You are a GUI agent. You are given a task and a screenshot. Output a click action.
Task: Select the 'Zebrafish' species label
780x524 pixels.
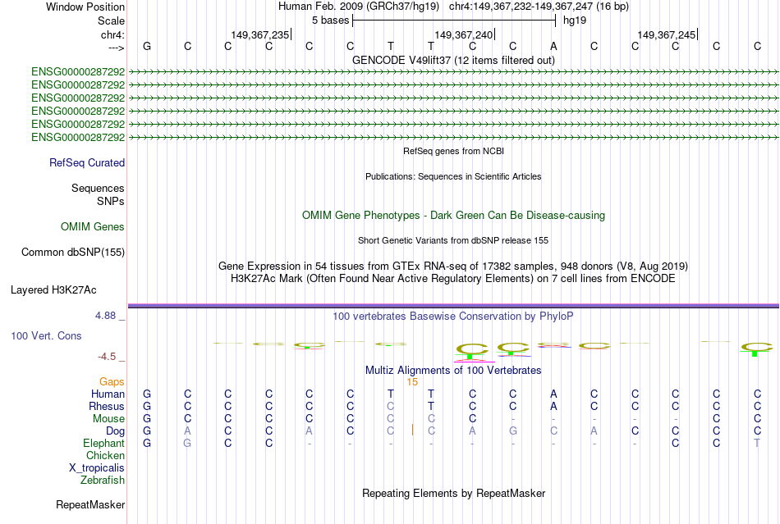103,481
